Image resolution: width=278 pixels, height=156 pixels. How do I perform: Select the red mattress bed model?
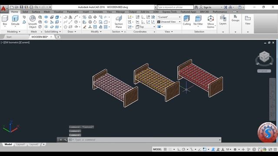(200, 78)
